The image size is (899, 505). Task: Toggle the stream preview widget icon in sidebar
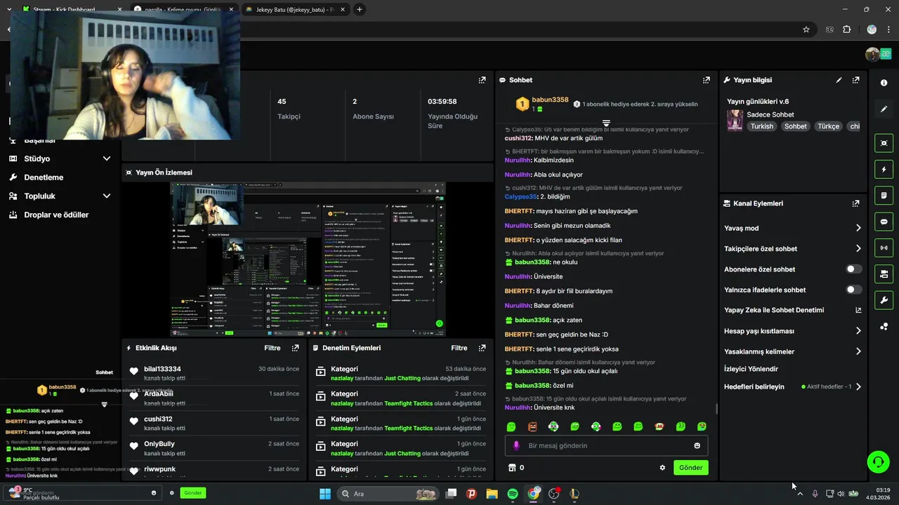click(x=884, y=143)
